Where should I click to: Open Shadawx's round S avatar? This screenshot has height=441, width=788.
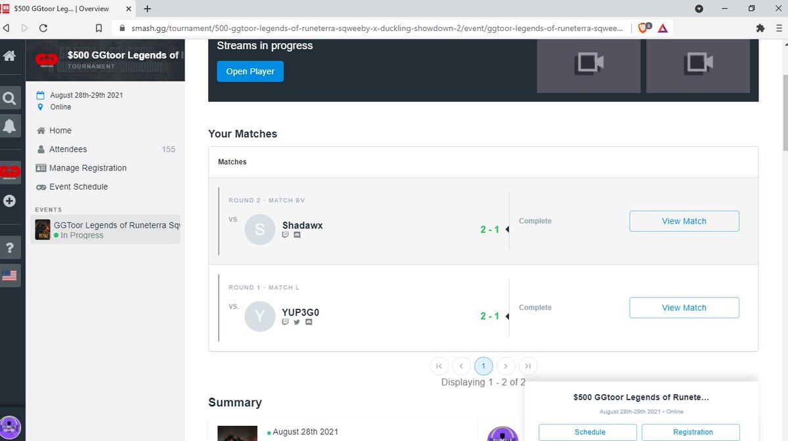tap(259, 229)
